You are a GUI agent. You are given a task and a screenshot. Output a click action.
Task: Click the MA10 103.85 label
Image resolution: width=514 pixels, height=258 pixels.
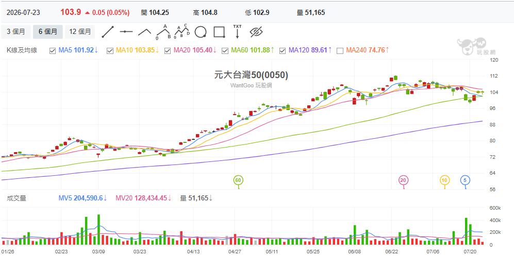coord(137,50)
